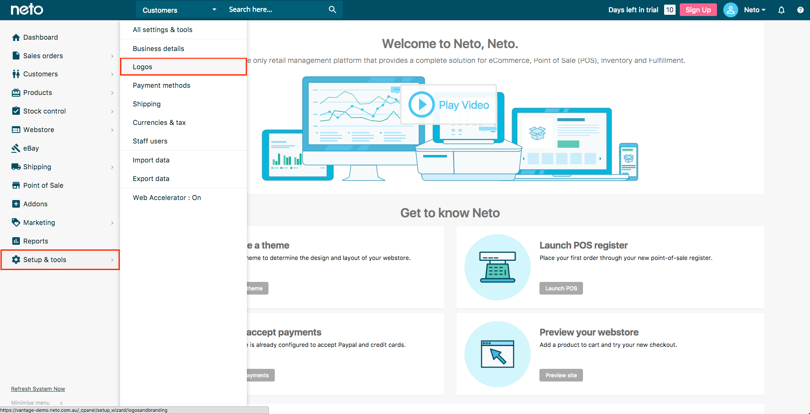Click the webstore preview cursor icon
810x414 pixels.
498,354
